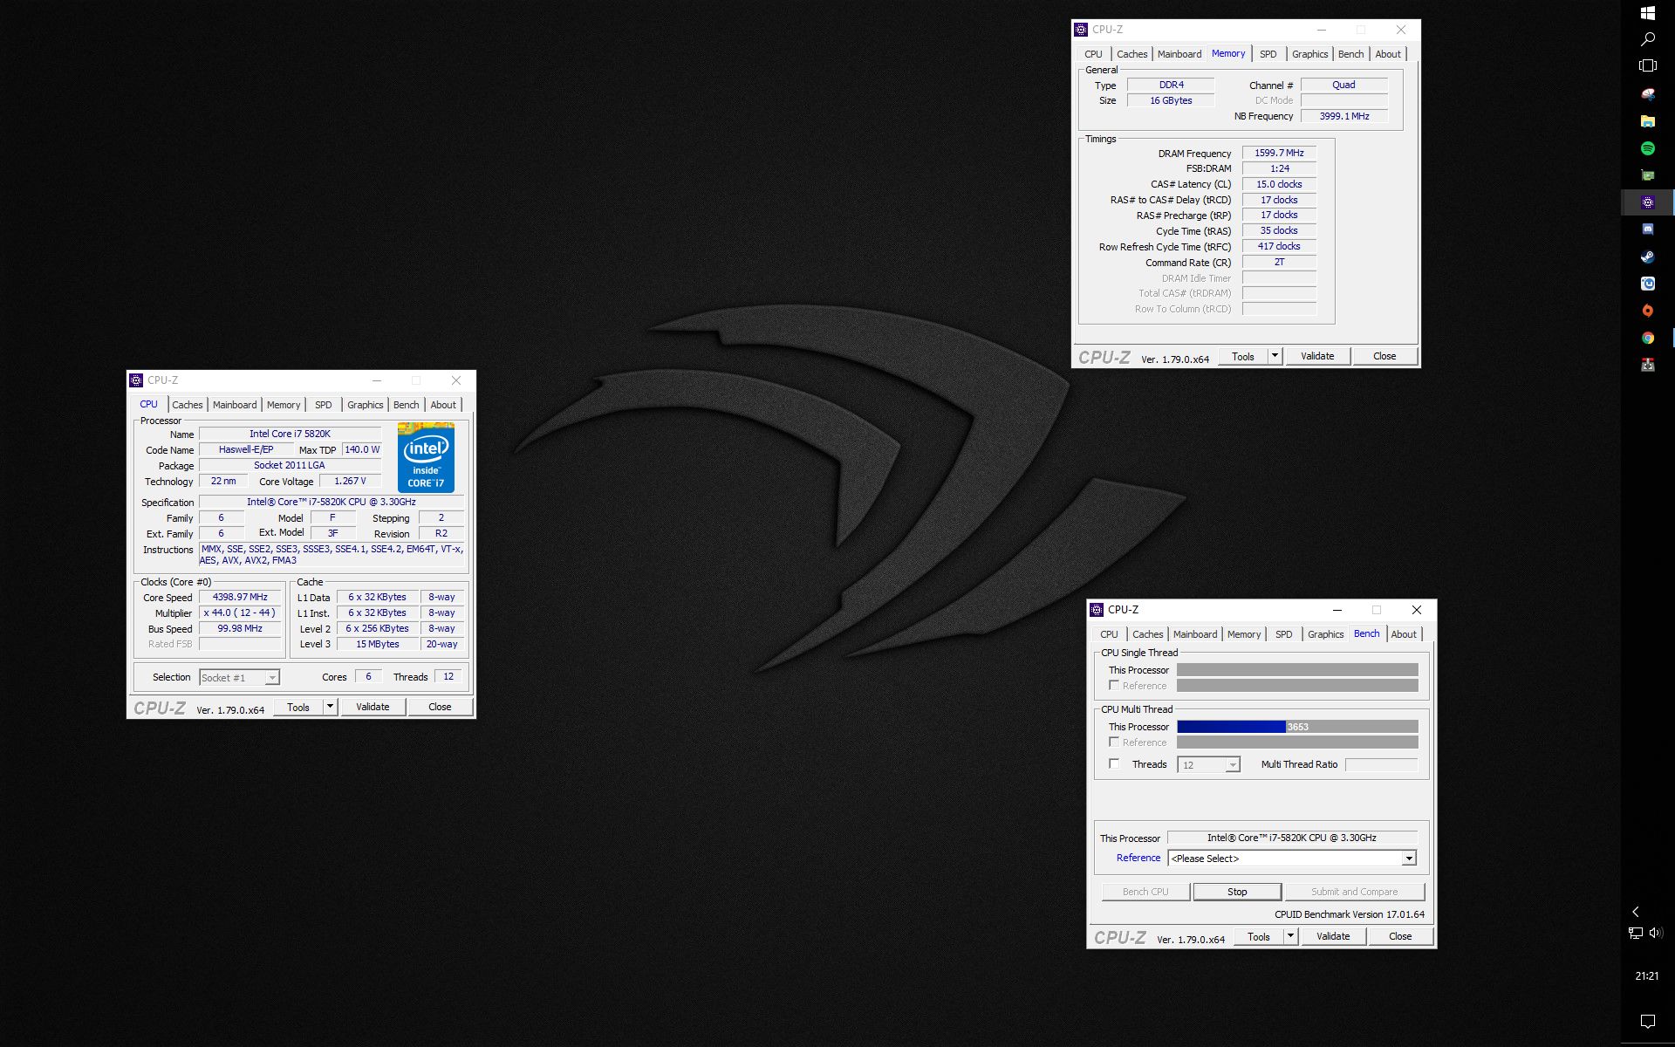This screenshot has width=1675, height=1047.
Task: Click the Reference link label in the Bench window
Action: pyautogui.click(x=1138, y=858)
